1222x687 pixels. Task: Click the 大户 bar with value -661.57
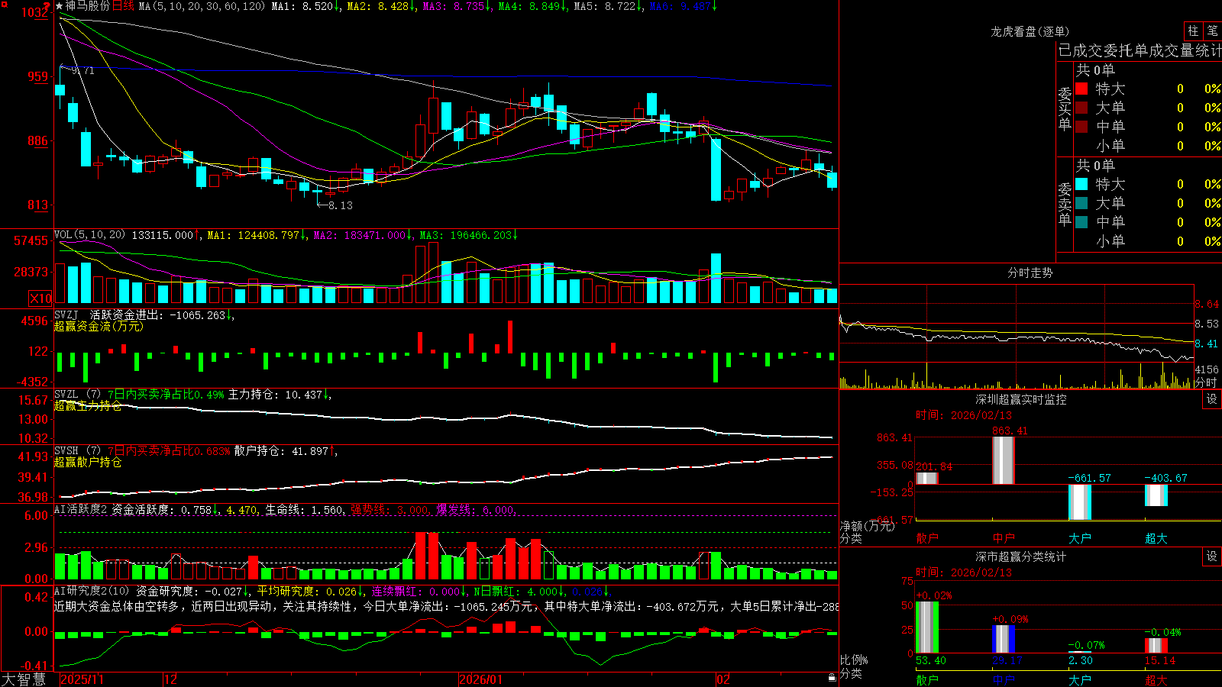pyautogui.click(x=1079, y=502)
